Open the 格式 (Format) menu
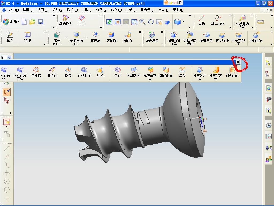 tap(72, 10)
